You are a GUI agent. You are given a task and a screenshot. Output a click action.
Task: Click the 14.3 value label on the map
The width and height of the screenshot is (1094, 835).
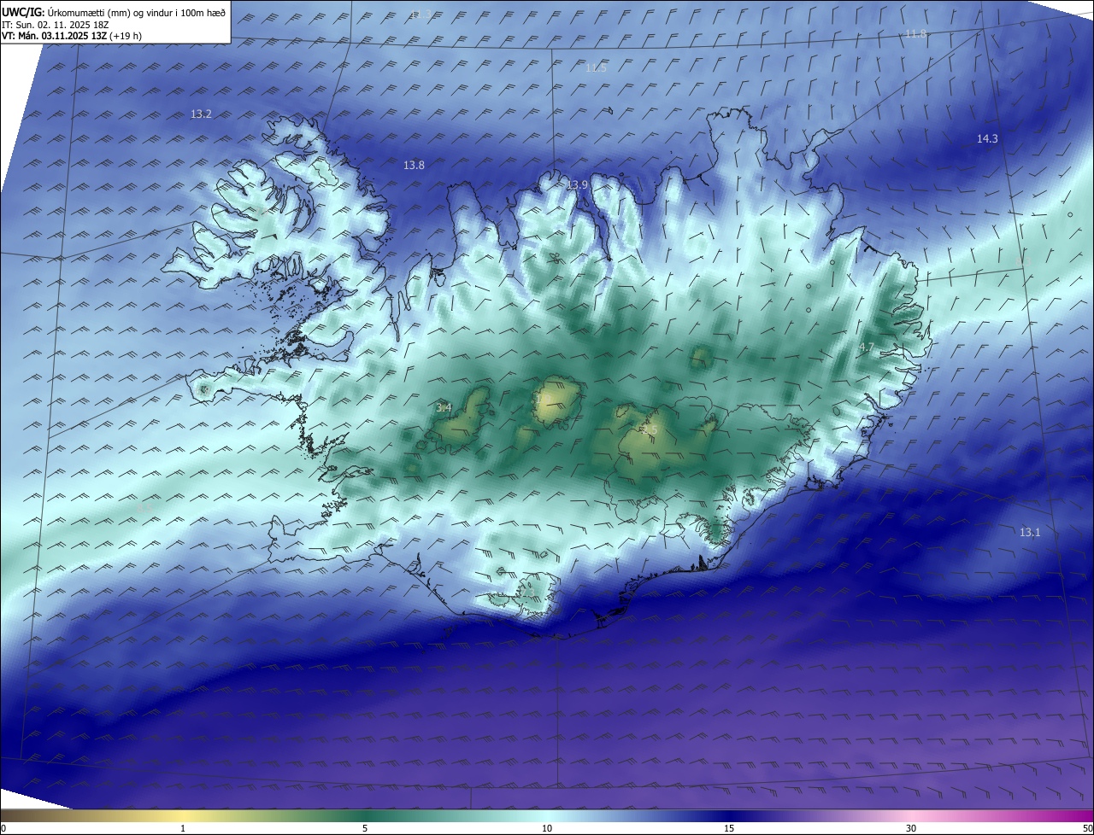point(987,138)
